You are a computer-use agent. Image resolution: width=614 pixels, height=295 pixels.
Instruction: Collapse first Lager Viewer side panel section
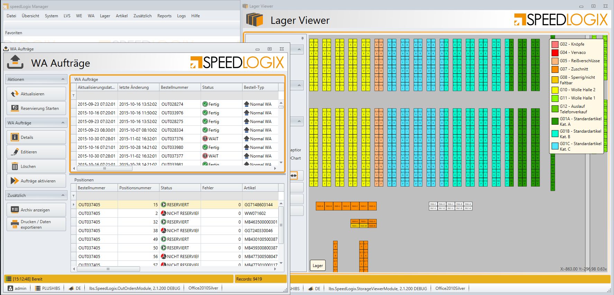tap(299, 49)
